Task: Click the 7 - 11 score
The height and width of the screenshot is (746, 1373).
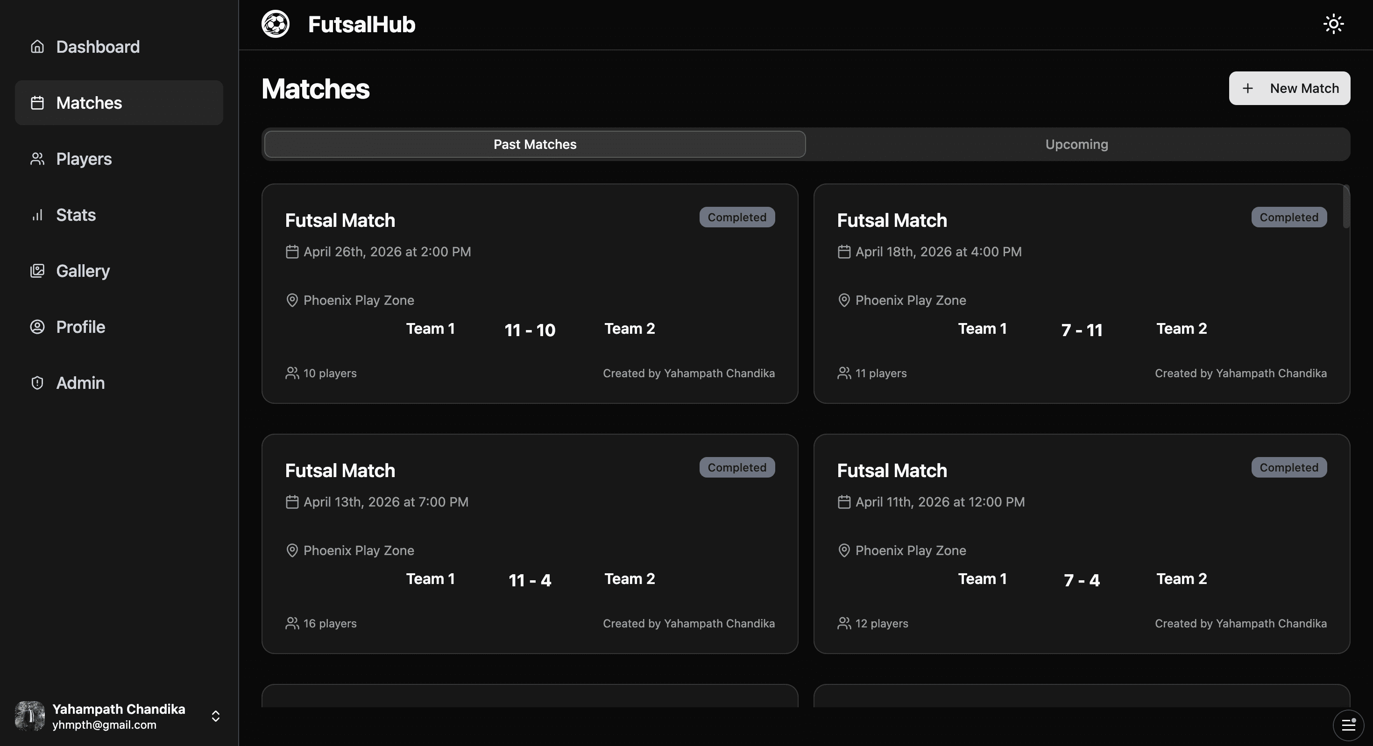Action: point(1082,330)
